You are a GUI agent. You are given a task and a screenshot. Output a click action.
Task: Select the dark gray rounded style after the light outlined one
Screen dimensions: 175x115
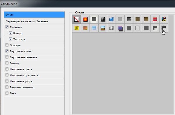click(x=146, y=28)
